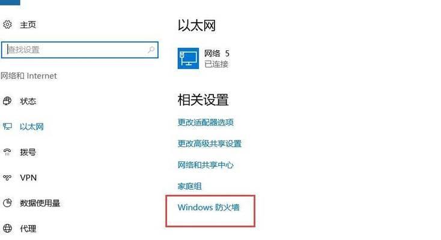Select 以太网 in the sidebar
The height and width of the screenshot is (240, 441).
31,127
